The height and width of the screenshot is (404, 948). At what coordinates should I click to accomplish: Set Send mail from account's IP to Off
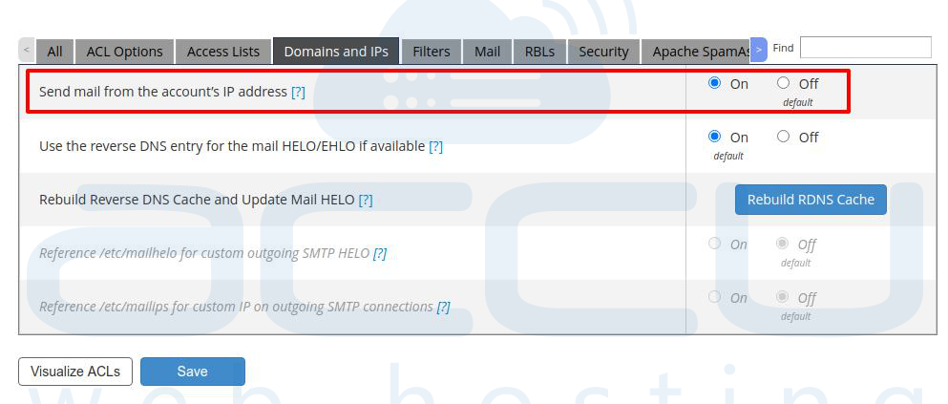pos(784,83)
